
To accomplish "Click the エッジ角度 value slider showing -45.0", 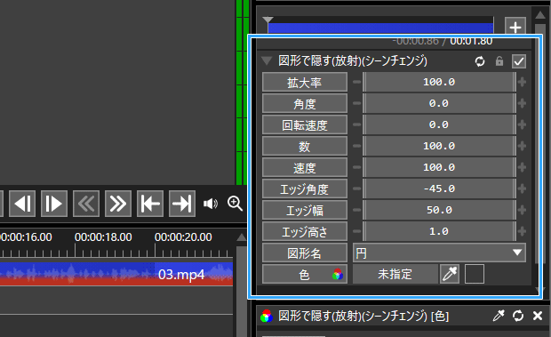I will point(439,189).
